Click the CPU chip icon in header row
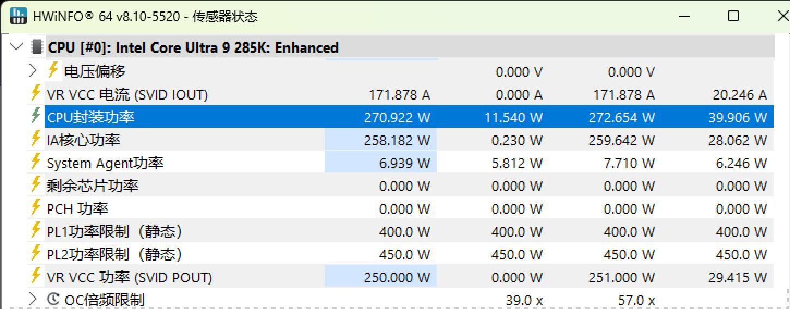790x309 pixels. [x=37, y=47]
